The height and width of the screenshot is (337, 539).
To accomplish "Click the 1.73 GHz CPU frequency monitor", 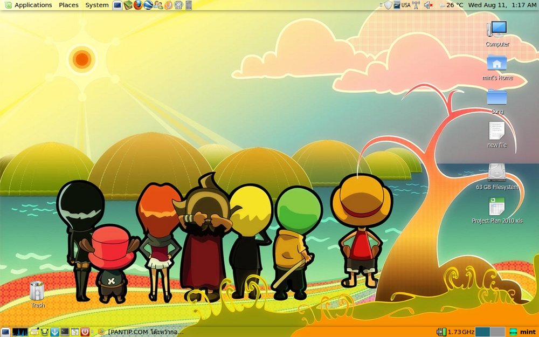I will point(455,332).
